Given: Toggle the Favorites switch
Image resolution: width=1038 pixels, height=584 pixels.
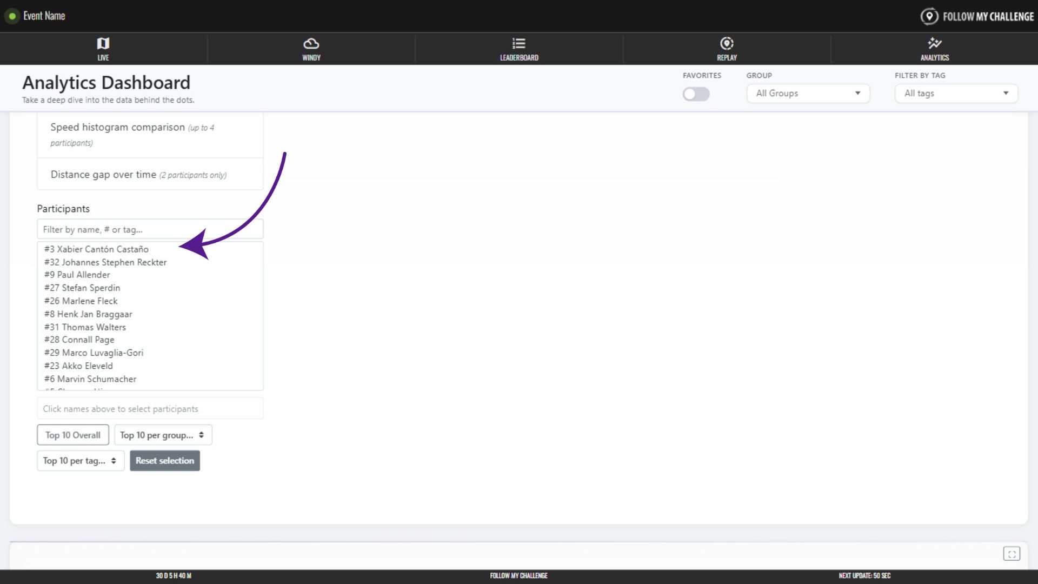Looking at the screenshot, I should click(696, 94).
